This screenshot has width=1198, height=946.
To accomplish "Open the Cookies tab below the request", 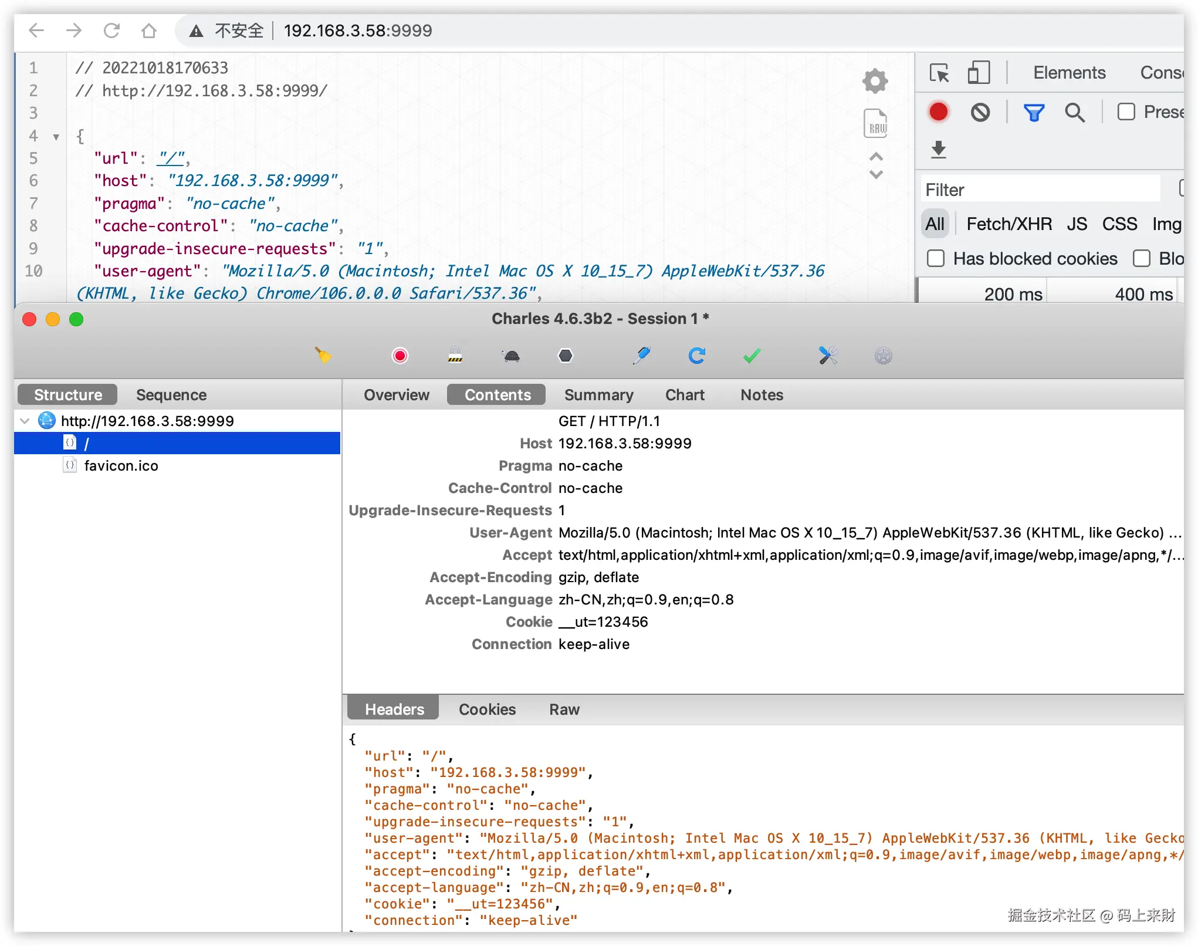I will [x=487, y=709].
